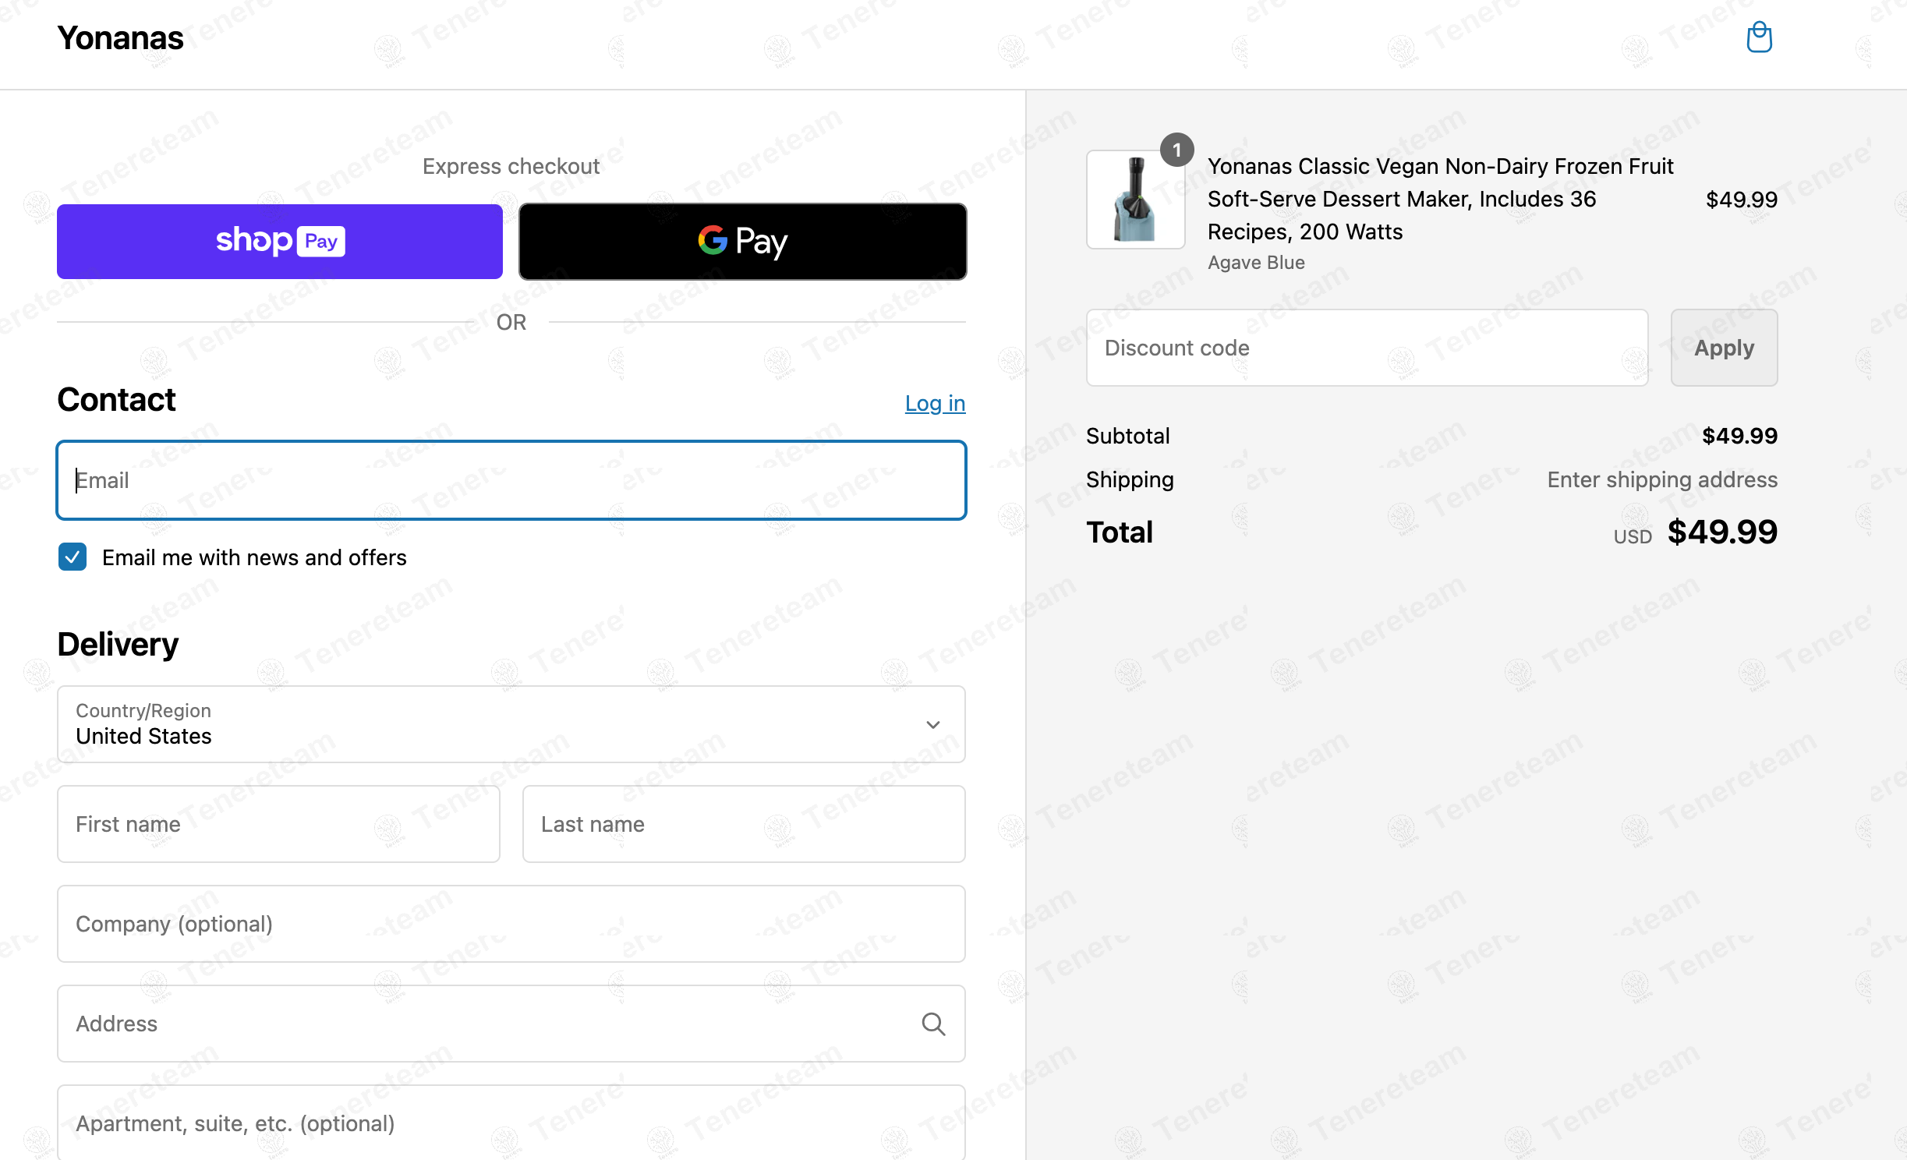The height and width of the screenshot is (1160, 1907).
Task: Click the Yonanas store logo
Action: (x=120, y=38)
